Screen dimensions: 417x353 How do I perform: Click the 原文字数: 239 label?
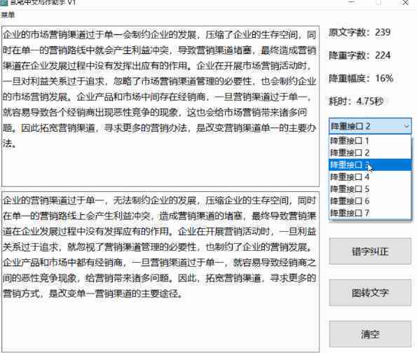click(360, 32)
